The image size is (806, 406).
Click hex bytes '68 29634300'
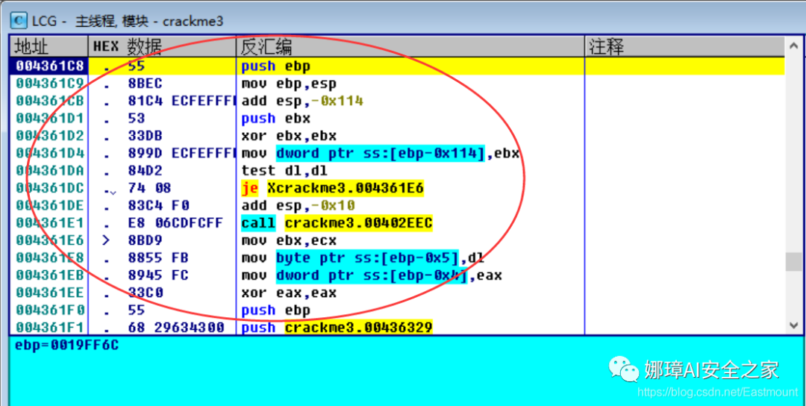tap(176, 328)
